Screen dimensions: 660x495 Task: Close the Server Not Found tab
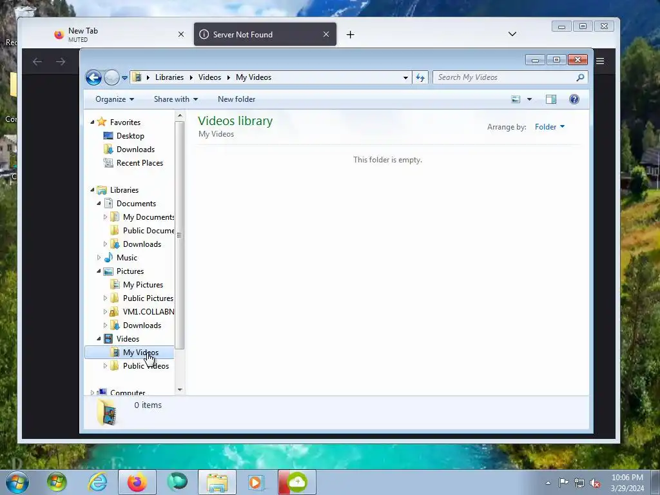[x=326, y=35]
